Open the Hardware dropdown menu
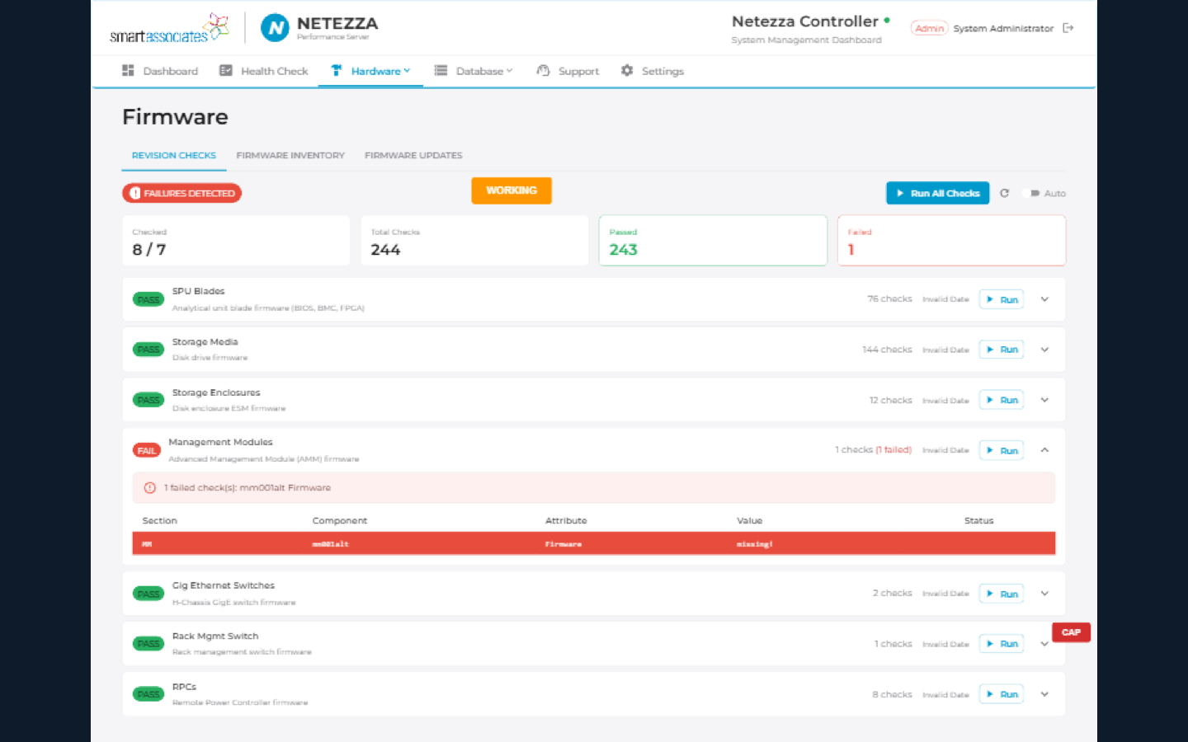This screenshot has width=1188, height=742. click(x=371, y=71)
